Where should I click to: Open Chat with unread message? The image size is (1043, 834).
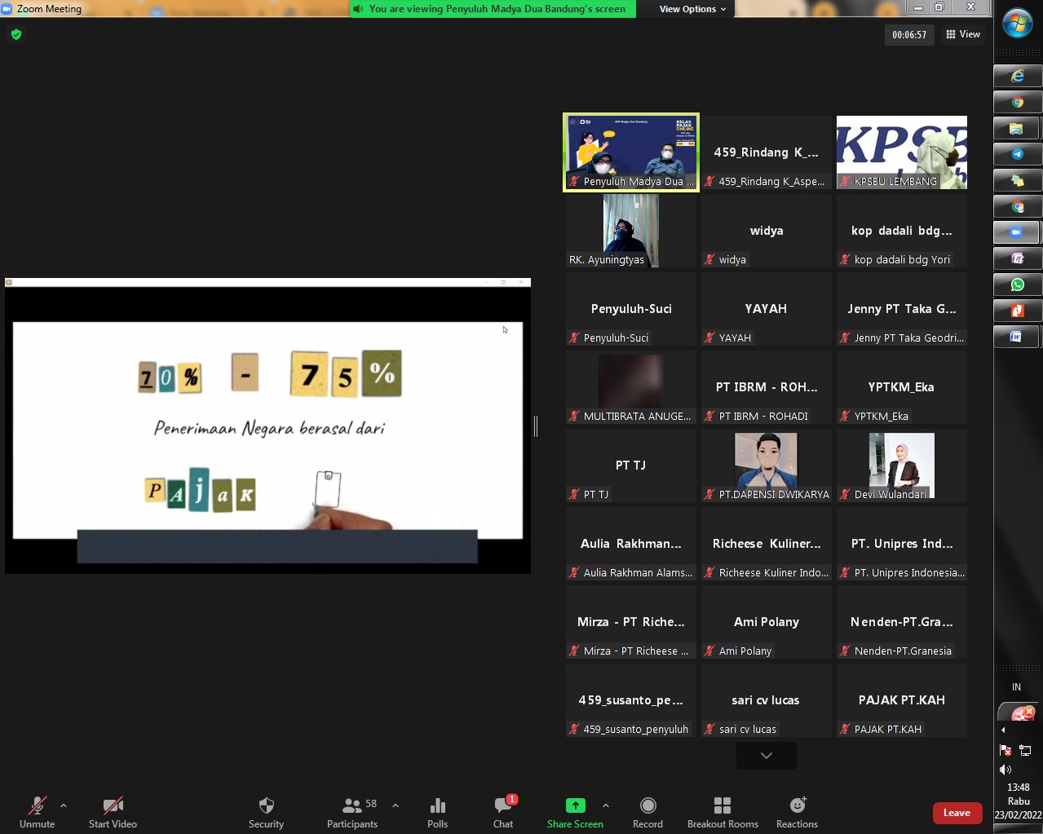pos(503,806)
